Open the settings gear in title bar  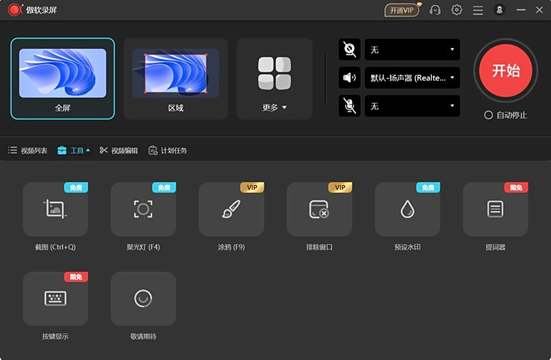point(457,10)
